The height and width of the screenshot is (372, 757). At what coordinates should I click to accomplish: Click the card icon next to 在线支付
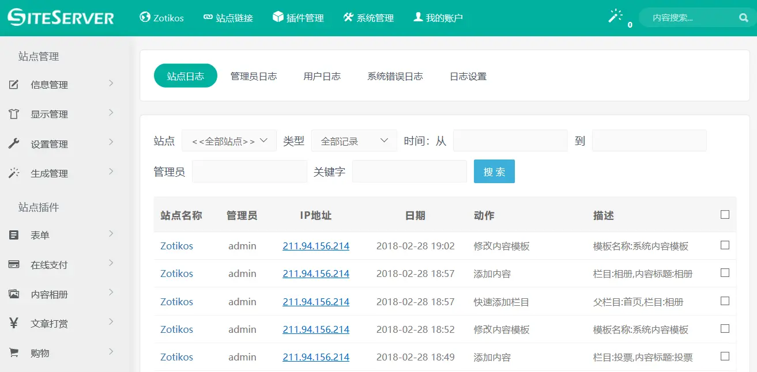[14, 264]
